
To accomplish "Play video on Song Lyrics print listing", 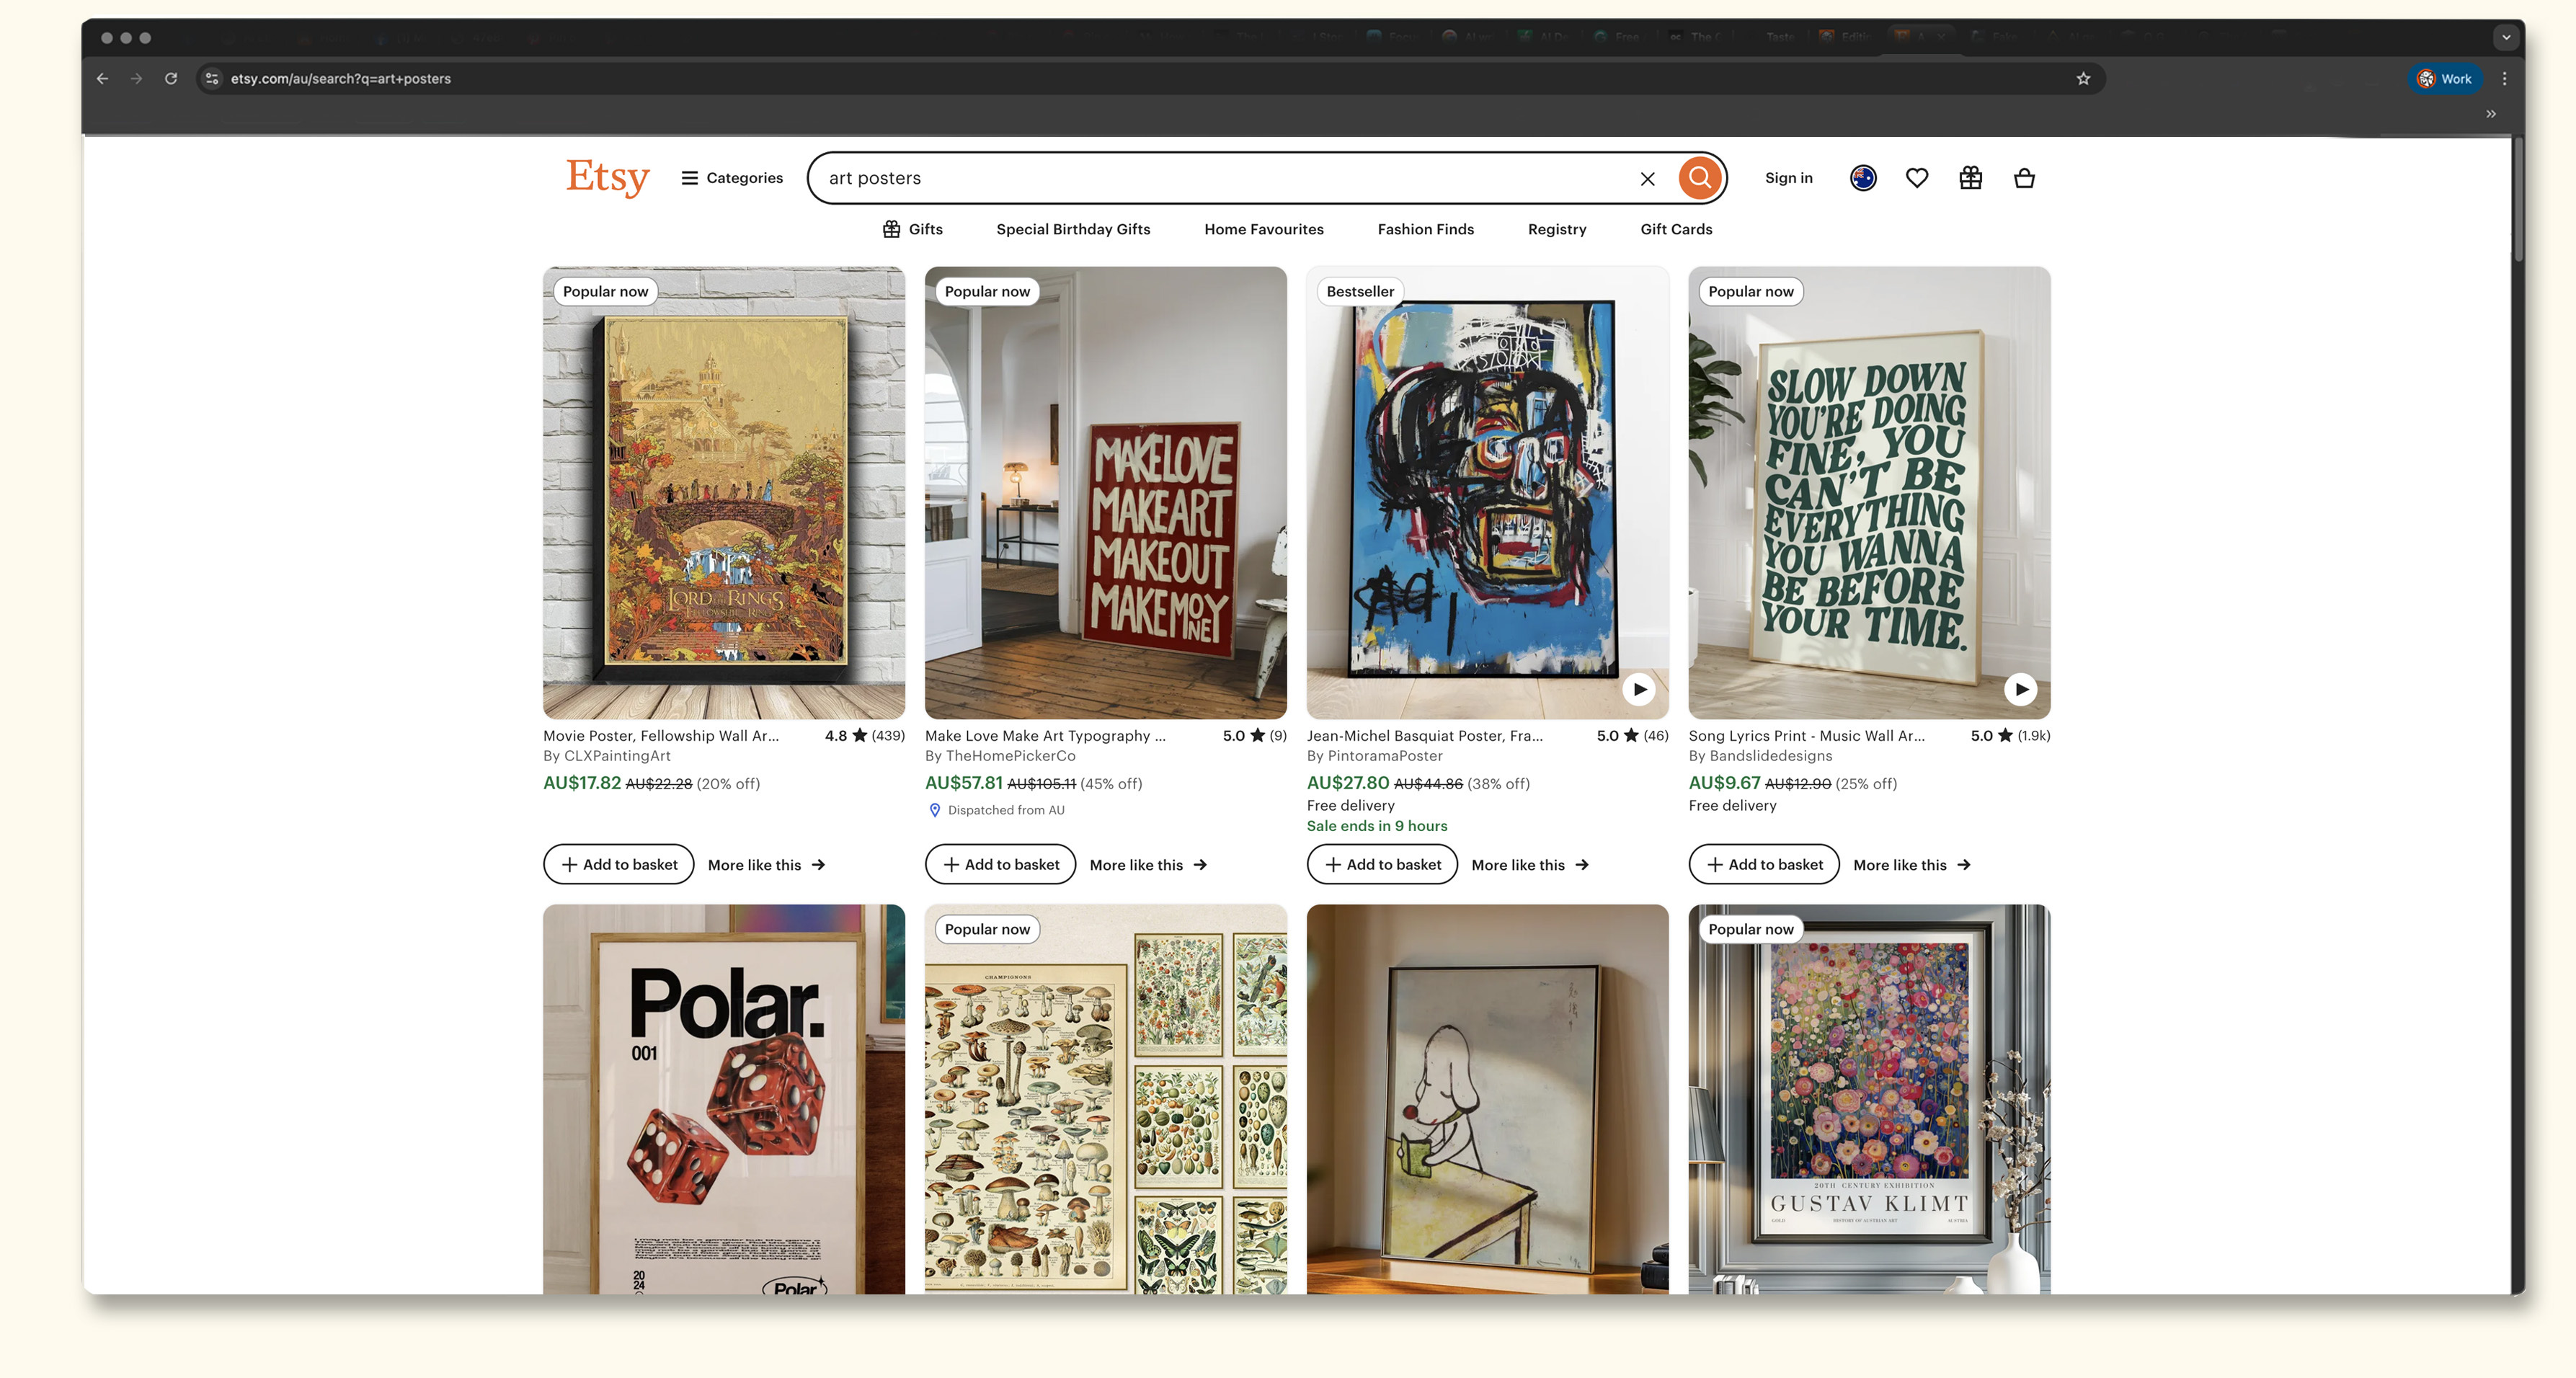I will 2020,689.
